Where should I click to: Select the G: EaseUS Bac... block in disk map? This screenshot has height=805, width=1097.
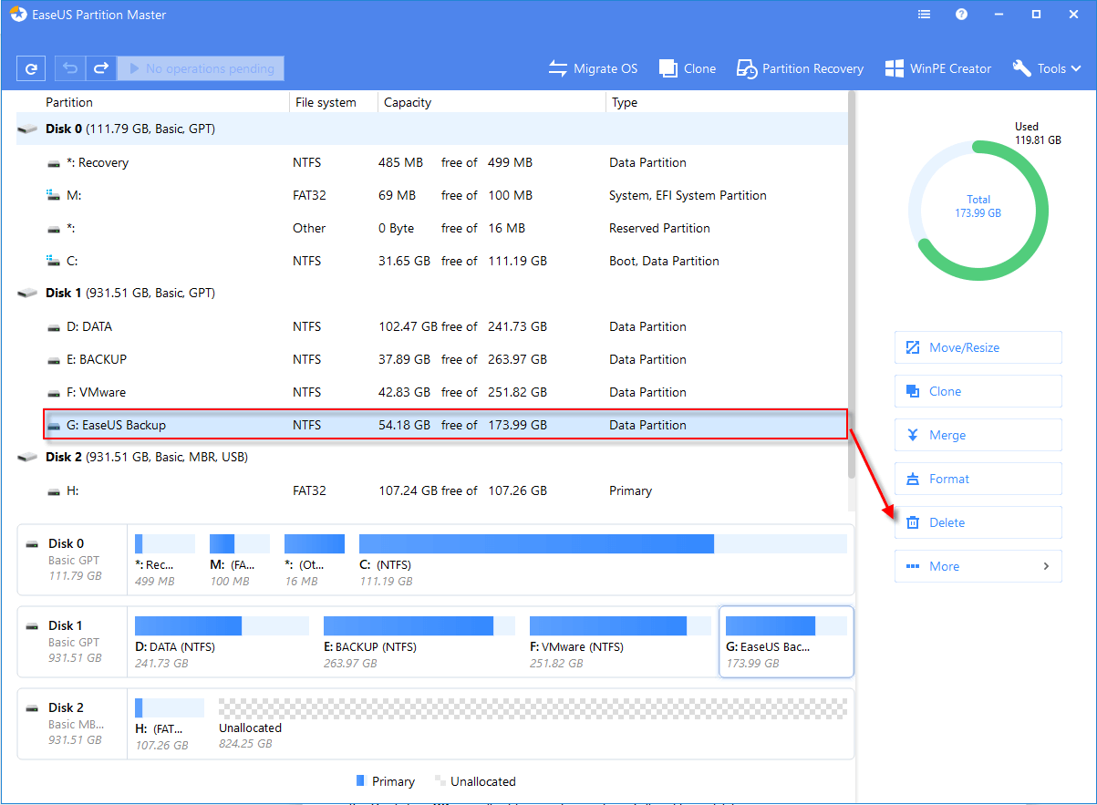tap(786, 643)
